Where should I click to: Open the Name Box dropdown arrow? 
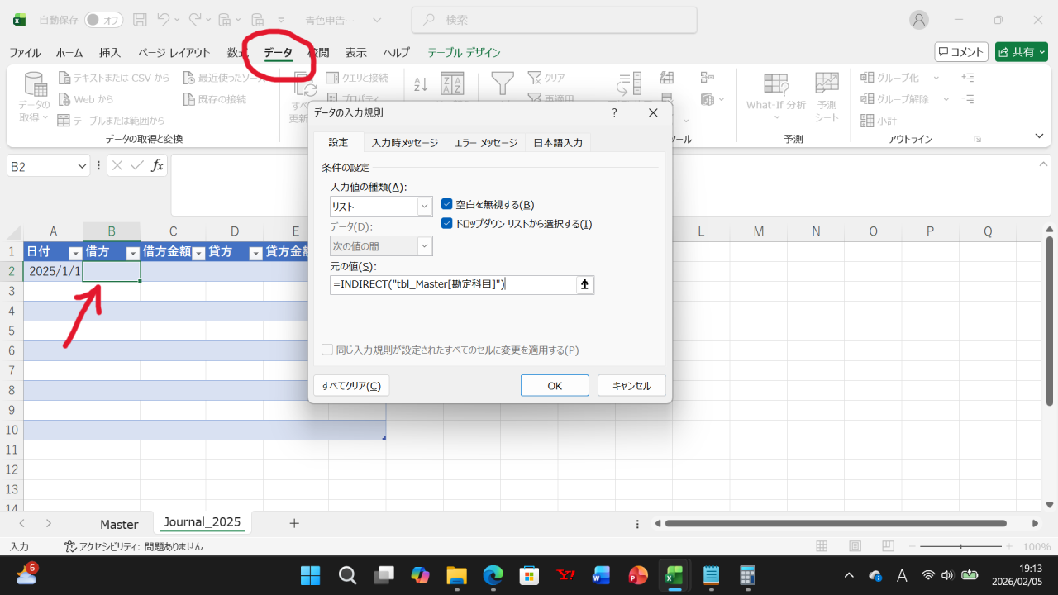[80, 165]
